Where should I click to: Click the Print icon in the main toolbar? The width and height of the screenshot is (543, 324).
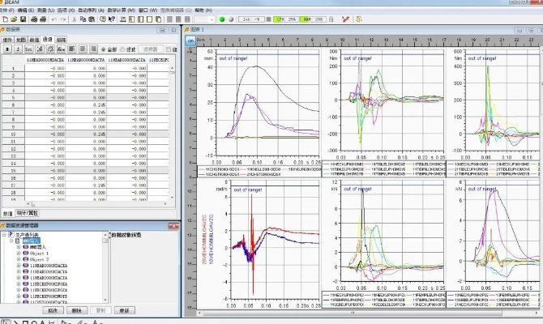click(x=43, y=18)
